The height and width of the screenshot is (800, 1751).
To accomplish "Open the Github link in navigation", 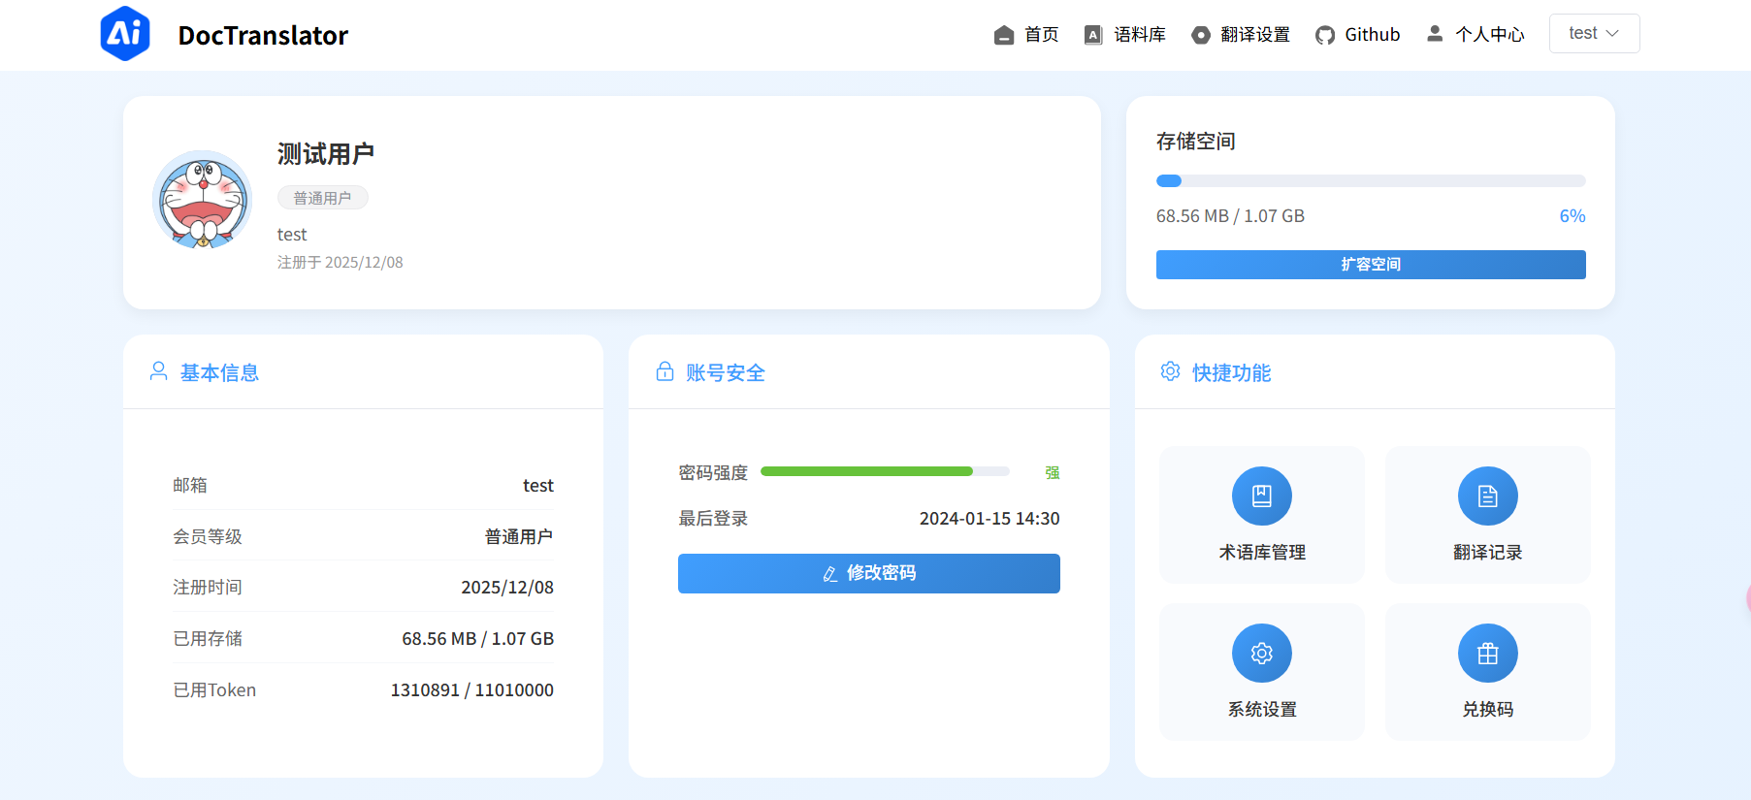I will pyautogui.click(x=1358, y=35).
